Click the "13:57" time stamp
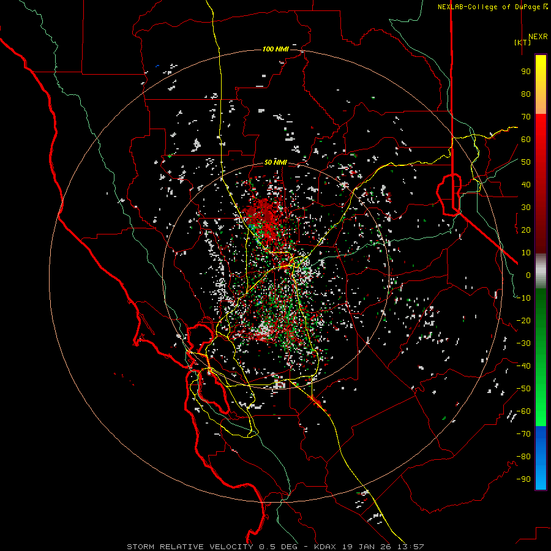This screenshot has width=551, height=551. click(410, 547)
